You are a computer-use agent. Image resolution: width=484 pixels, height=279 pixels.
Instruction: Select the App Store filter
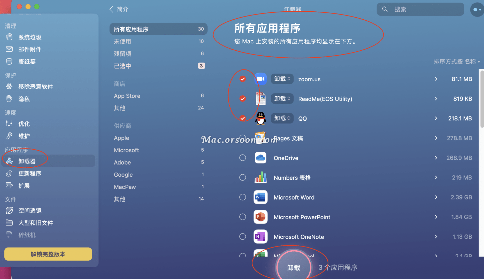point(158,96)
